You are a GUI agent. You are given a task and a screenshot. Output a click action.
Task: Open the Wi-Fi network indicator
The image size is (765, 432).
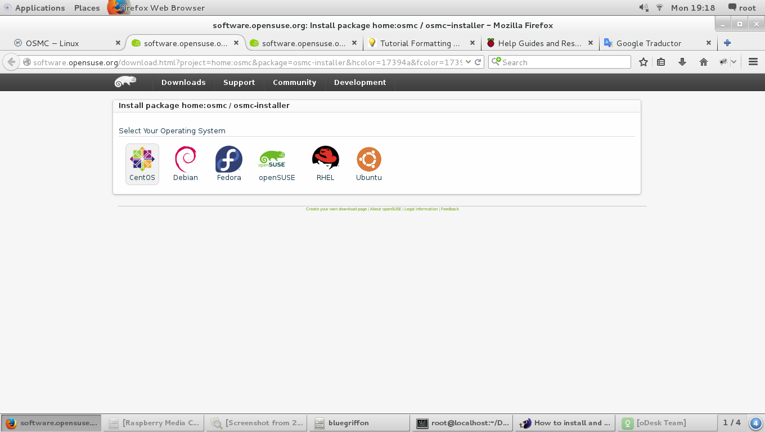(x=660, y=8)
